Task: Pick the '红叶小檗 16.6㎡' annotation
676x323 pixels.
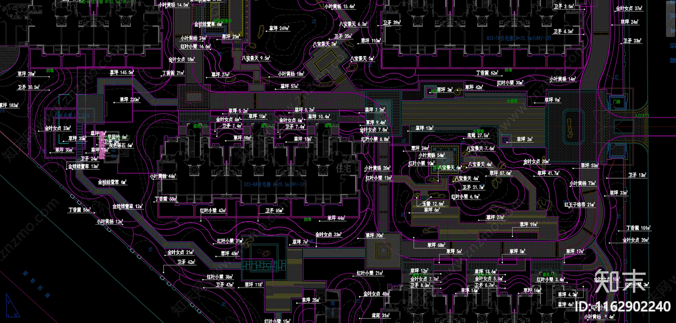Action: (x=196, y=46)
